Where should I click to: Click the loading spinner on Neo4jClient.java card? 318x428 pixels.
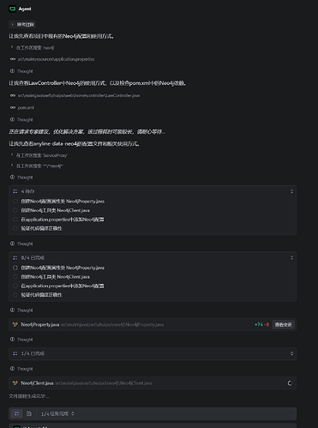tap(290, 383)
